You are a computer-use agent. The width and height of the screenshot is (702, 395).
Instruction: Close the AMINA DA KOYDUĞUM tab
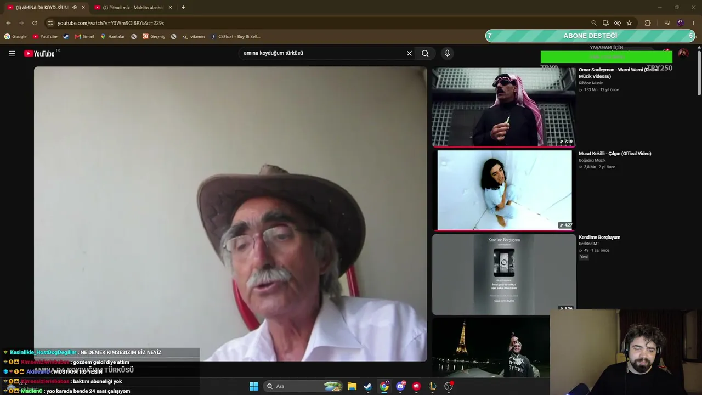pos(83,8)
